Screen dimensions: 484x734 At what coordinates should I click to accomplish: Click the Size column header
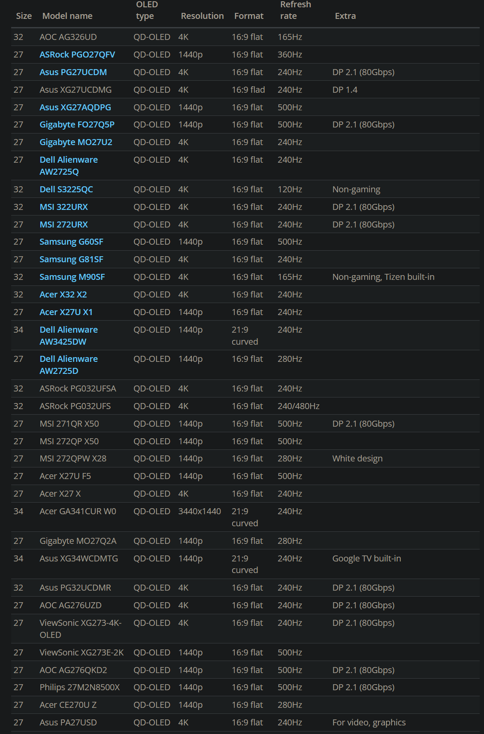pos(24,16)
